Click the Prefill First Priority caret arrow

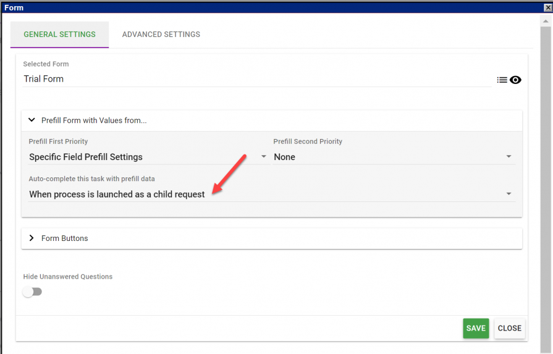coord(264,157)
